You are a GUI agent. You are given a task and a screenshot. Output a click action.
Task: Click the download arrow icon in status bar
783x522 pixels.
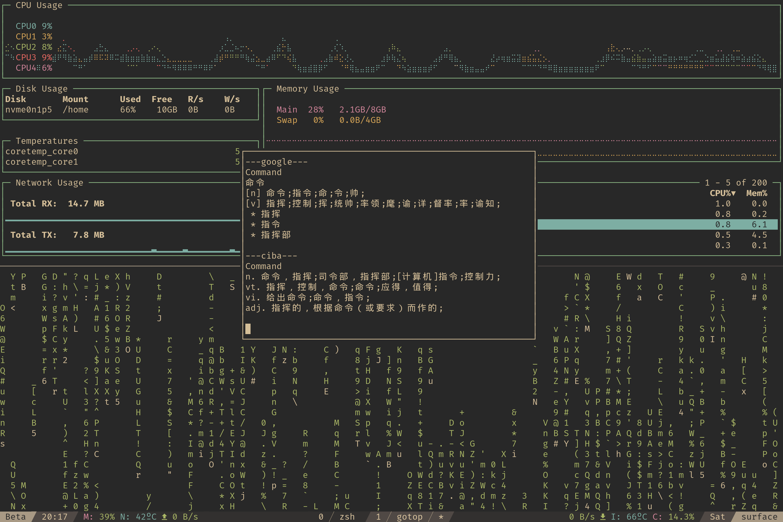pyautogui.click(x=603, y=517)
